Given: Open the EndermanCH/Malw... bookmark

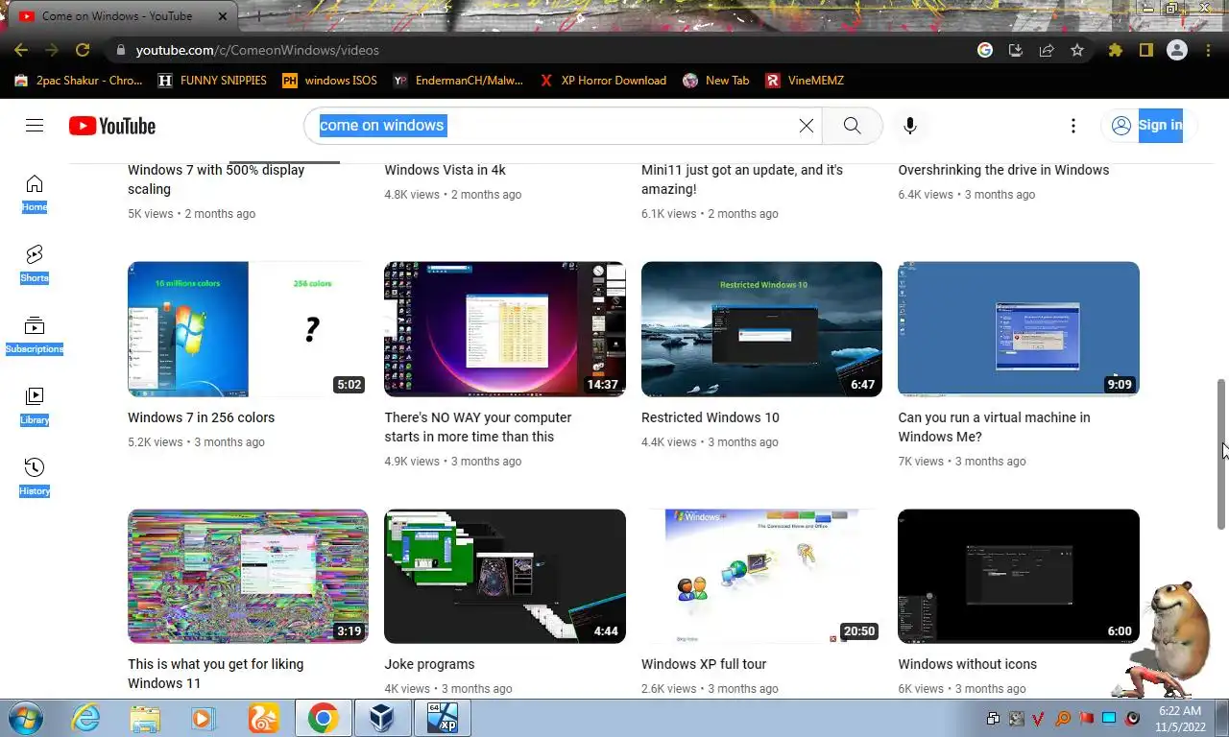Looking at the screenshot, I should tap(458, 81).
